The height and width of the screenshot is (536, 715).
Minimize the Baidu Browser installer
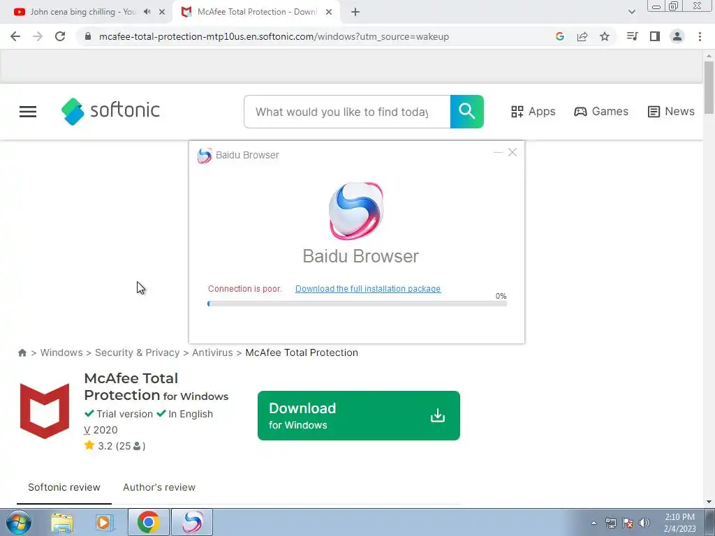coord(498,152)
